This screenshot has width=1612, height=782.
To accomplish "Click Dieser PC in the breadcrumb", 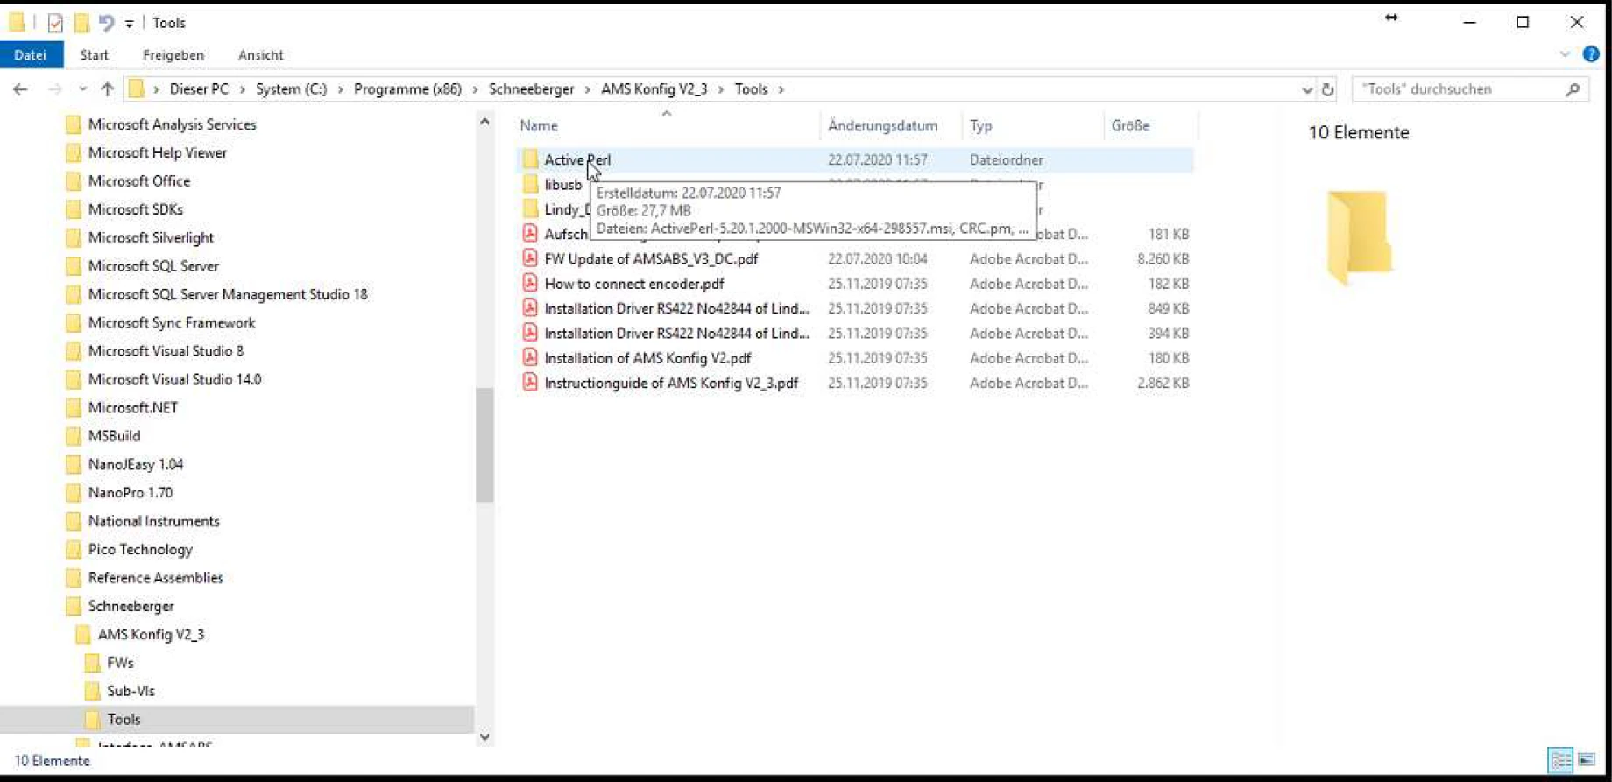I will 199,89.
